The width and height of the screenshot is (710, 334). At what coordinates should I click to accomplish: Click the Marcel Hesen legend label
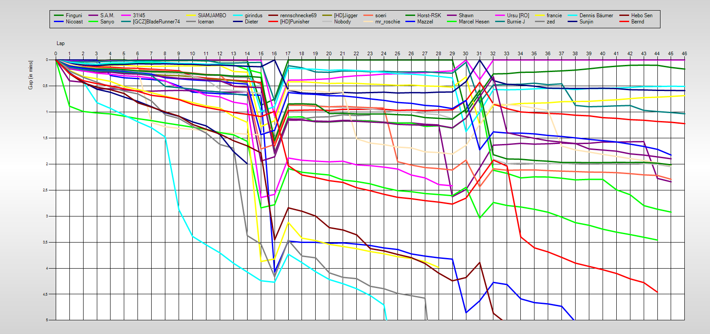(474, 22)
